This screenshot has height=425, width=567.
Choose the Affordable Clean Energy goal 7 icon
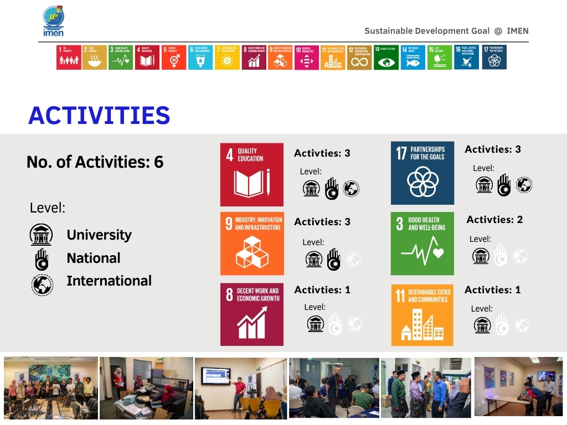pos(227,58)
